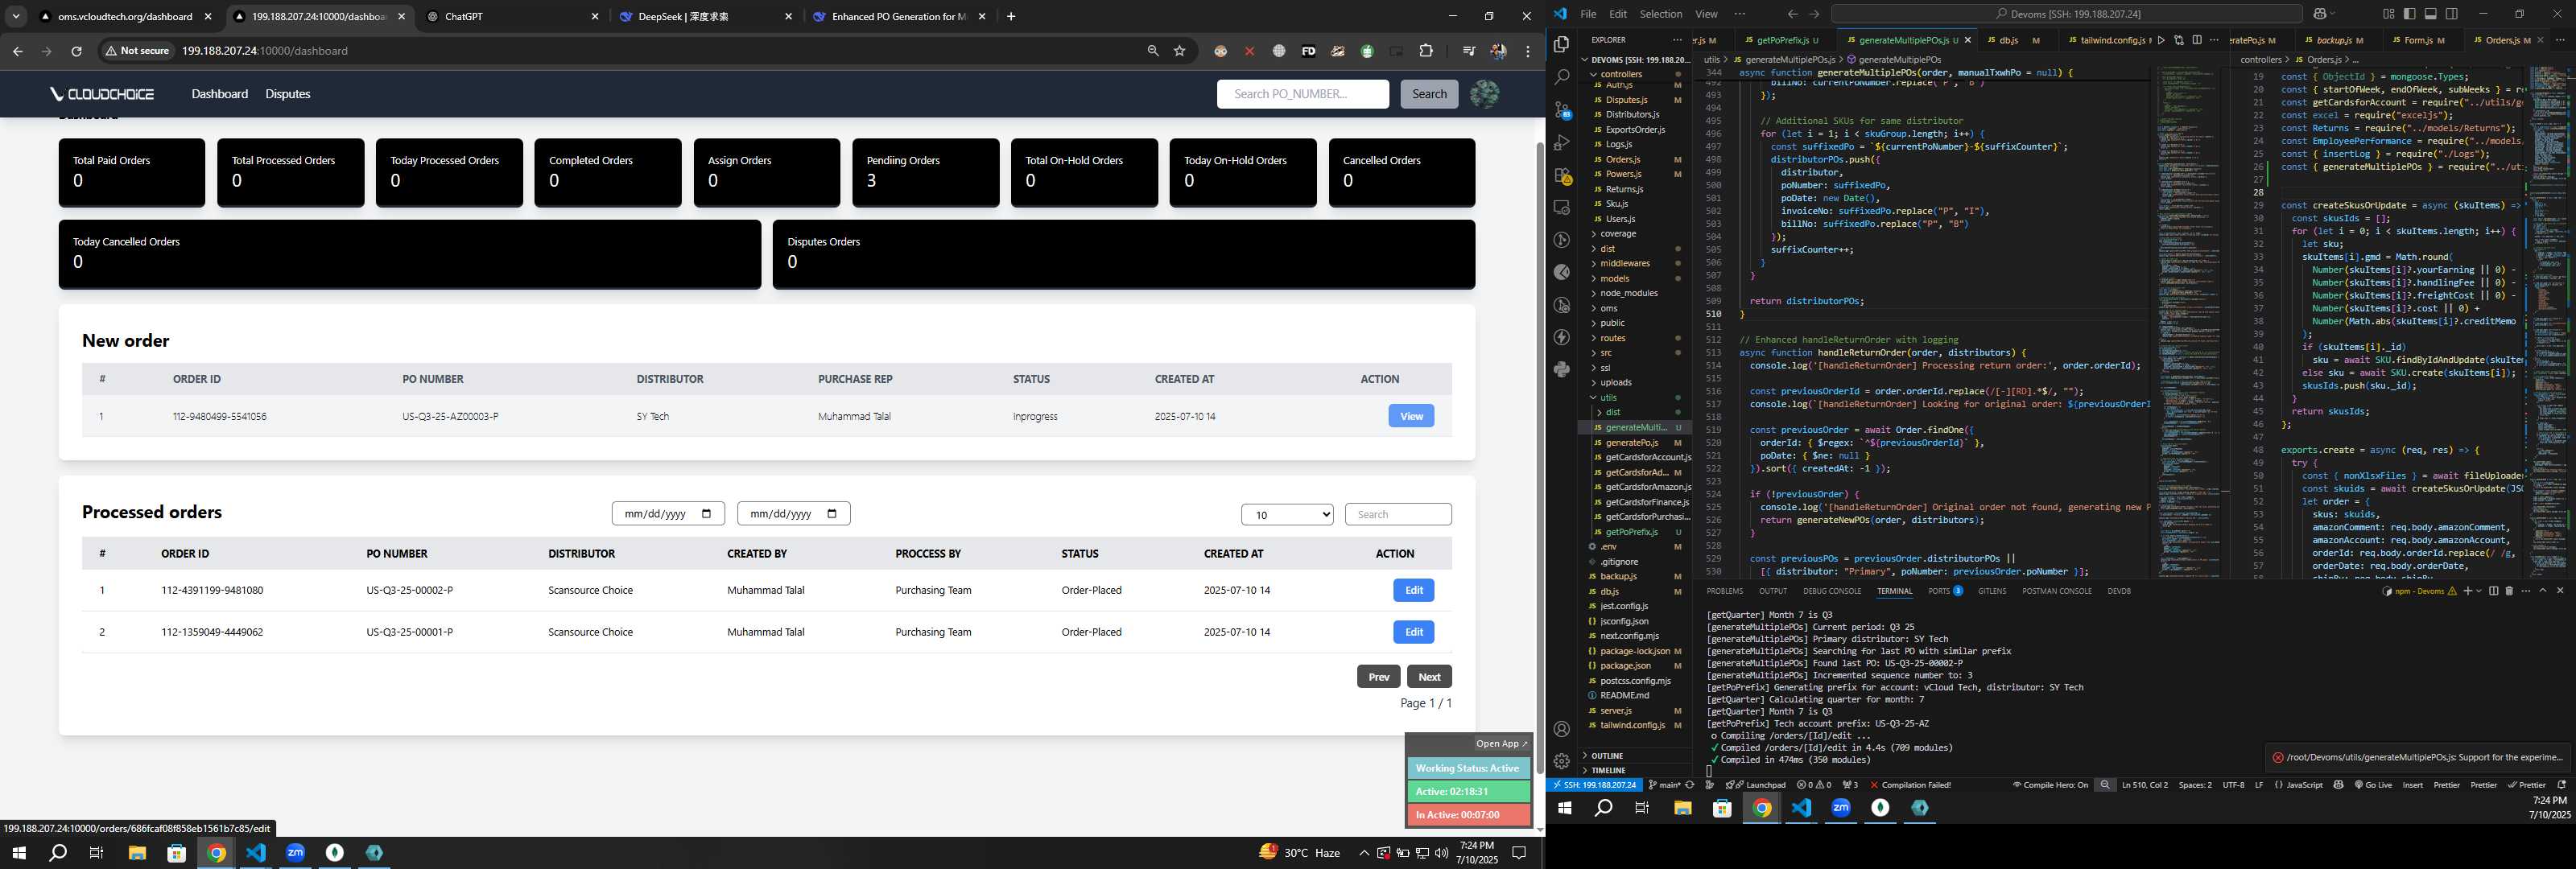This screenshot has height=869, width=2576.
Task: Collapse the controllers folder
Action: [1620, 74]
